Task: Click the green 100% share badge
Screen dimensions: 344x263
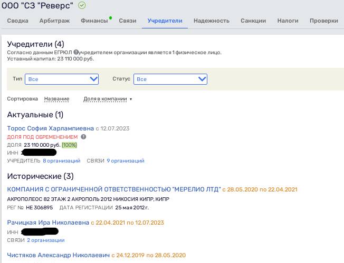Action: [x=70, y=145]
